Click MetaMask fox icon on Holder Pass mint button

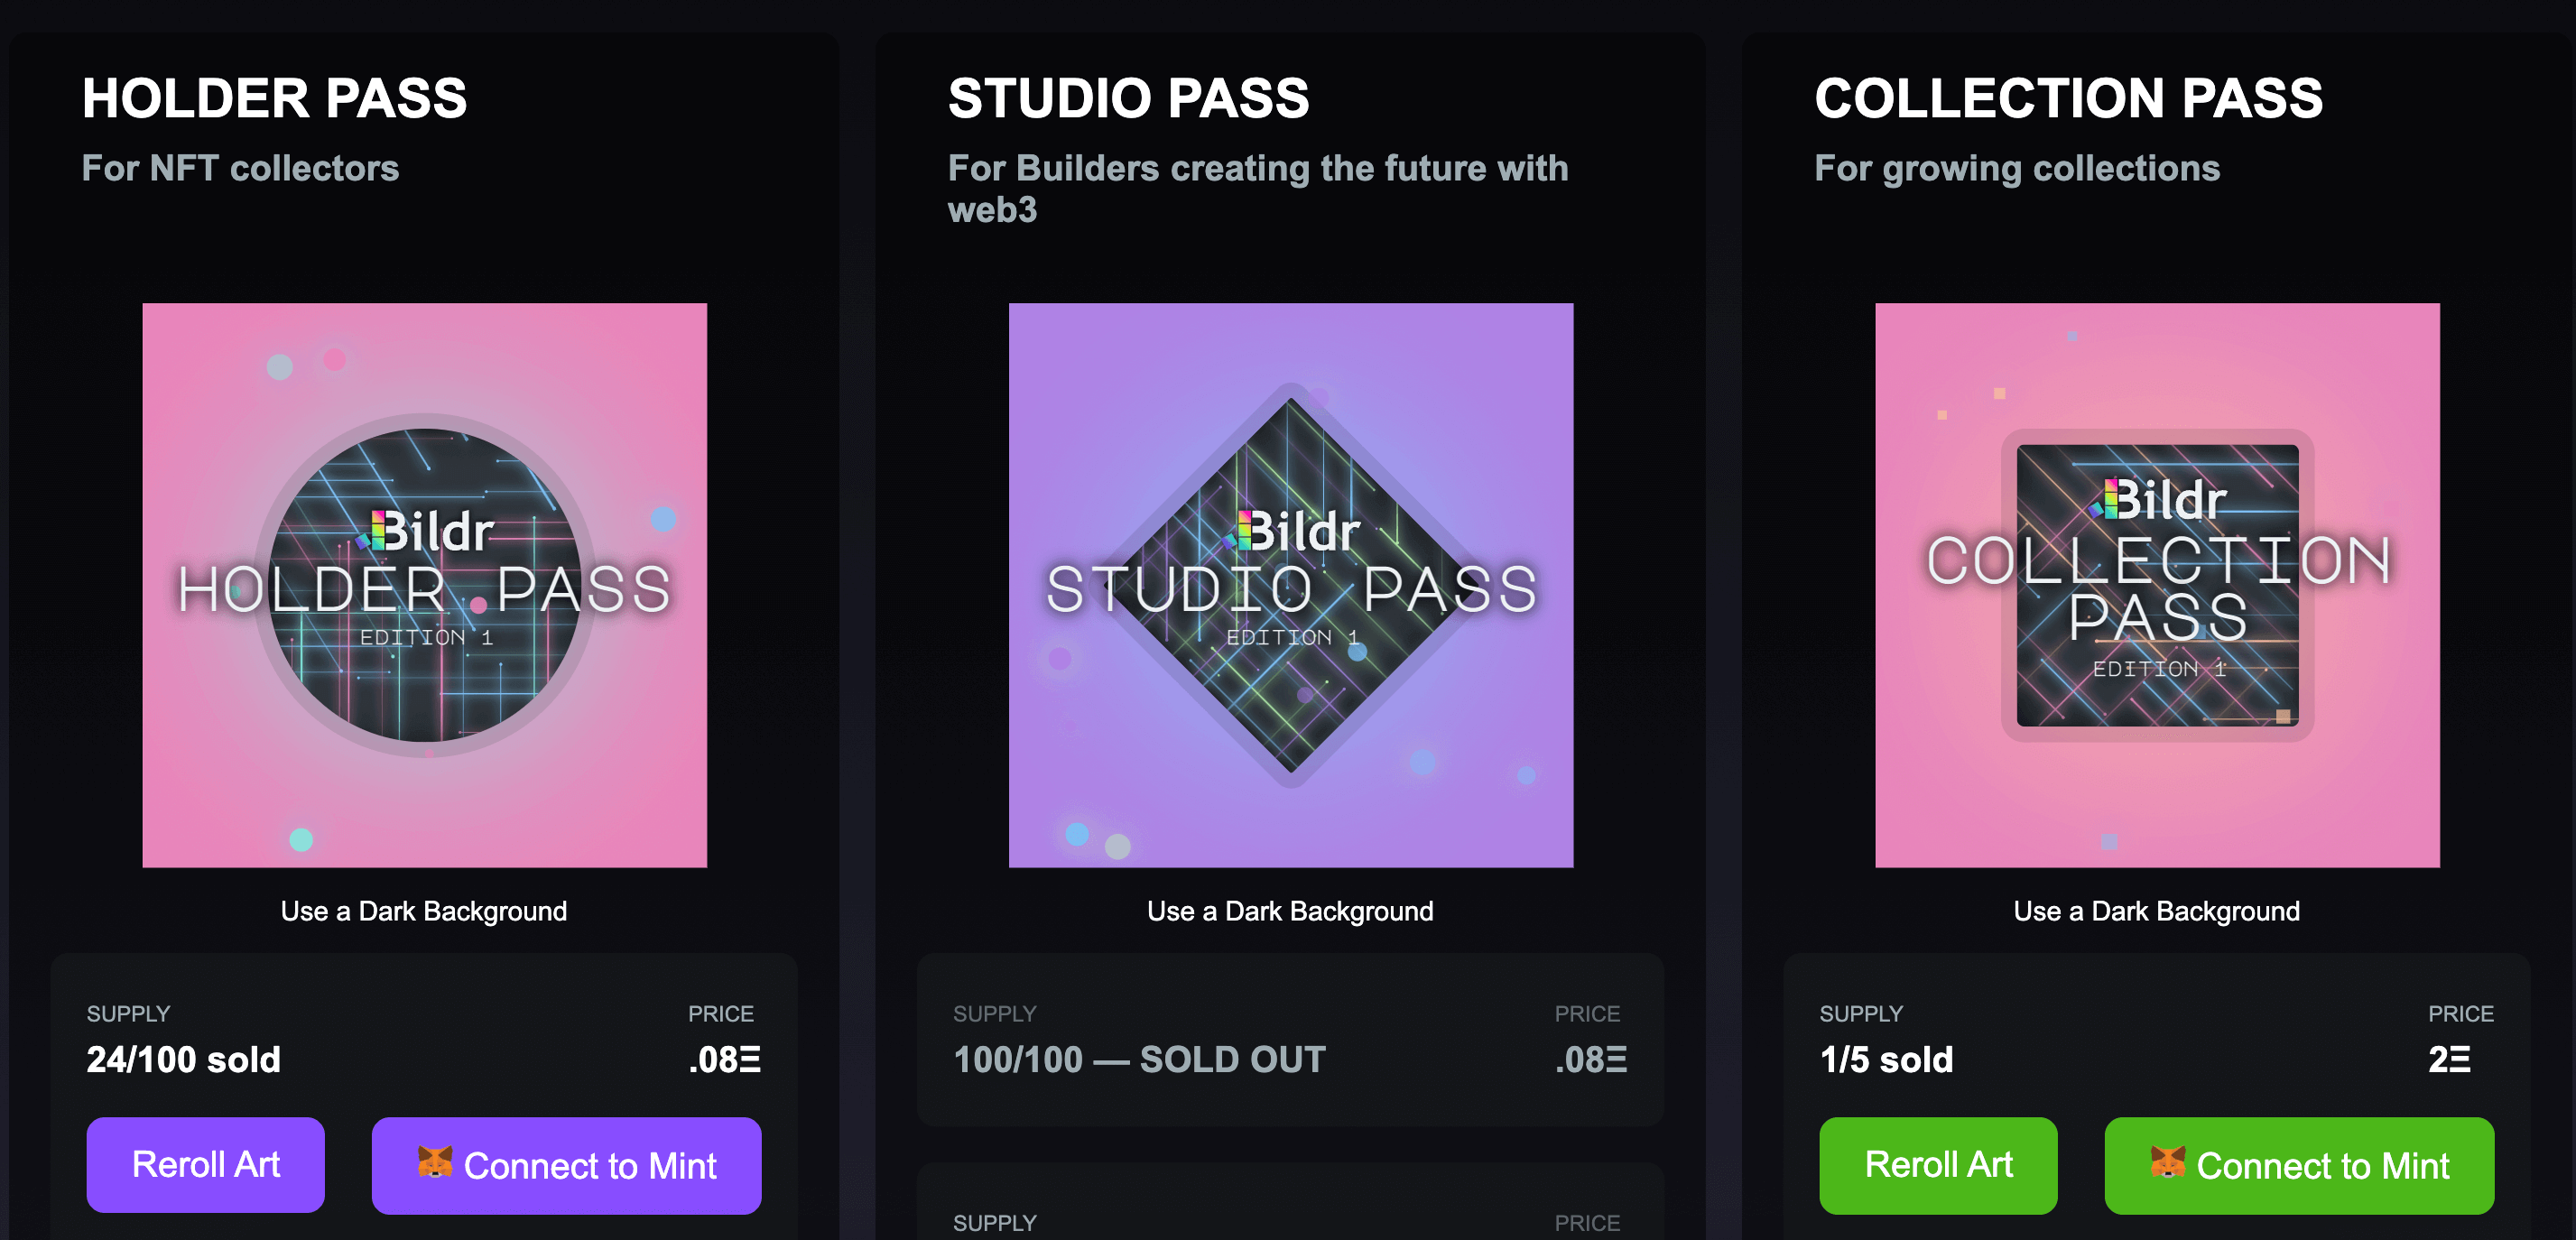(435, 1162)
